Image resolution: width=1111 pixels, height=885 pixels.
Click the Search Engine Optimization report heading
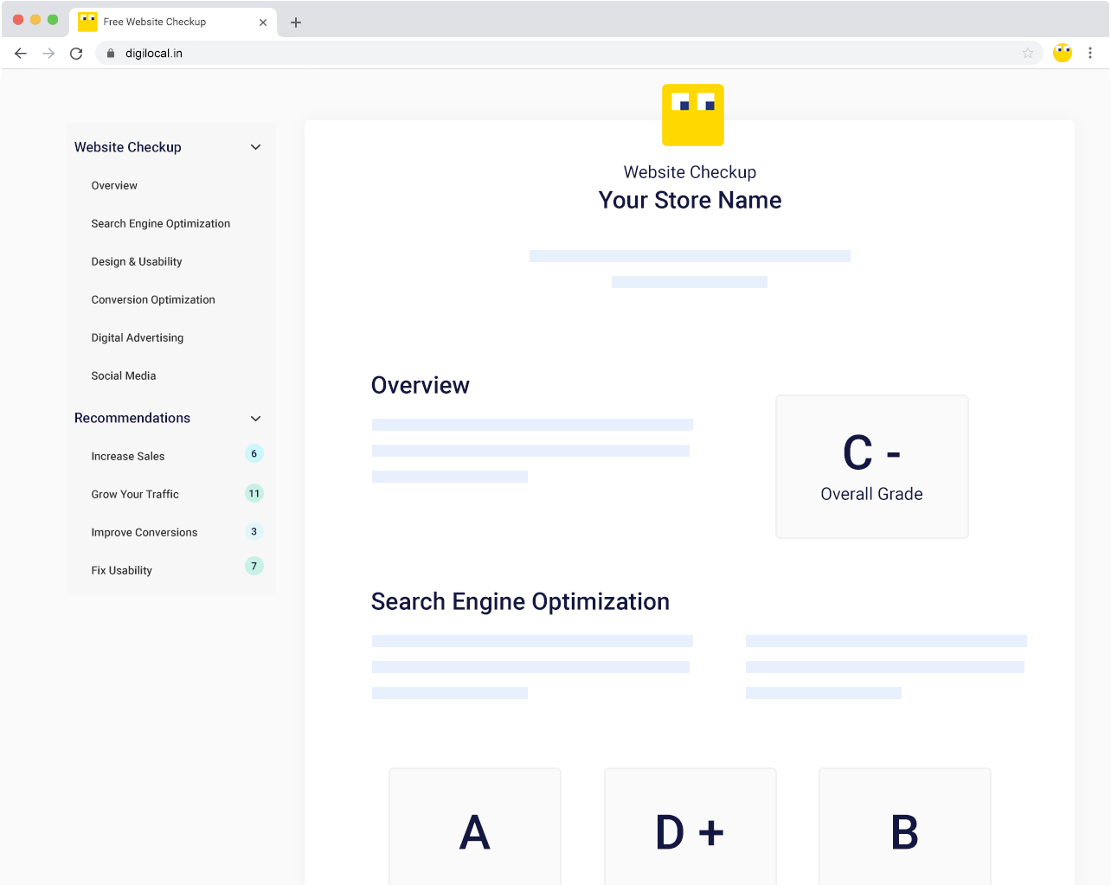click(x=520, y=602)
